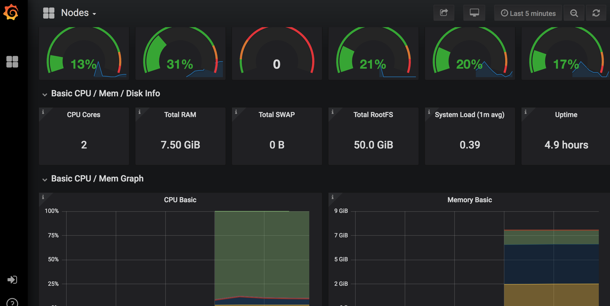Screen dimensions: 610x306
Task: Open the CPU Basic panel title menu
Action: coord(180,200)
